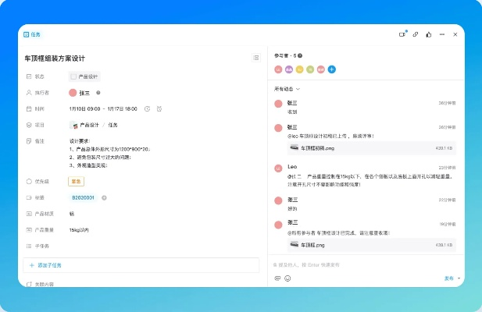Viewport: 482px width, 312px height.
Task: Click 添加子任务 to add a subtask
Action: tap(52, 265)
